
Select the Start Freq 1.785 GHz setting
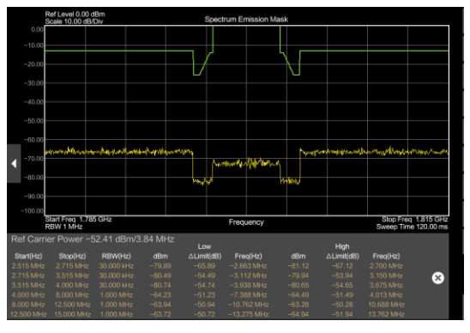point(78,219)
